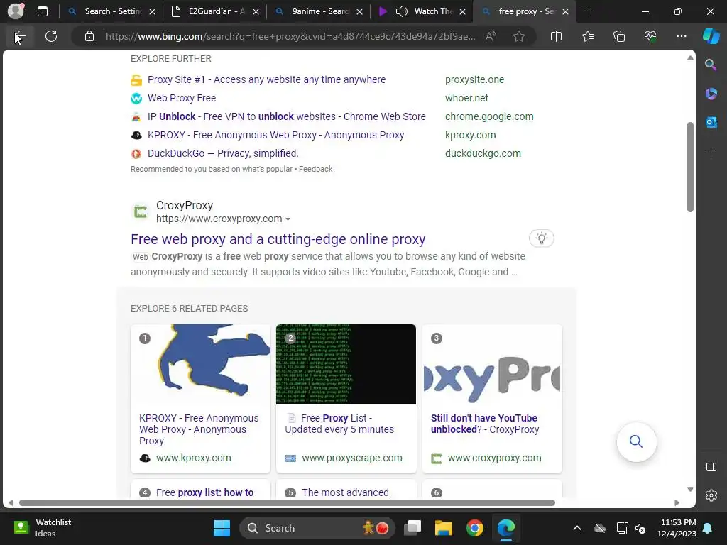Click the floating search magnifier button
The image size is (727, 545).
coord(636,441)
